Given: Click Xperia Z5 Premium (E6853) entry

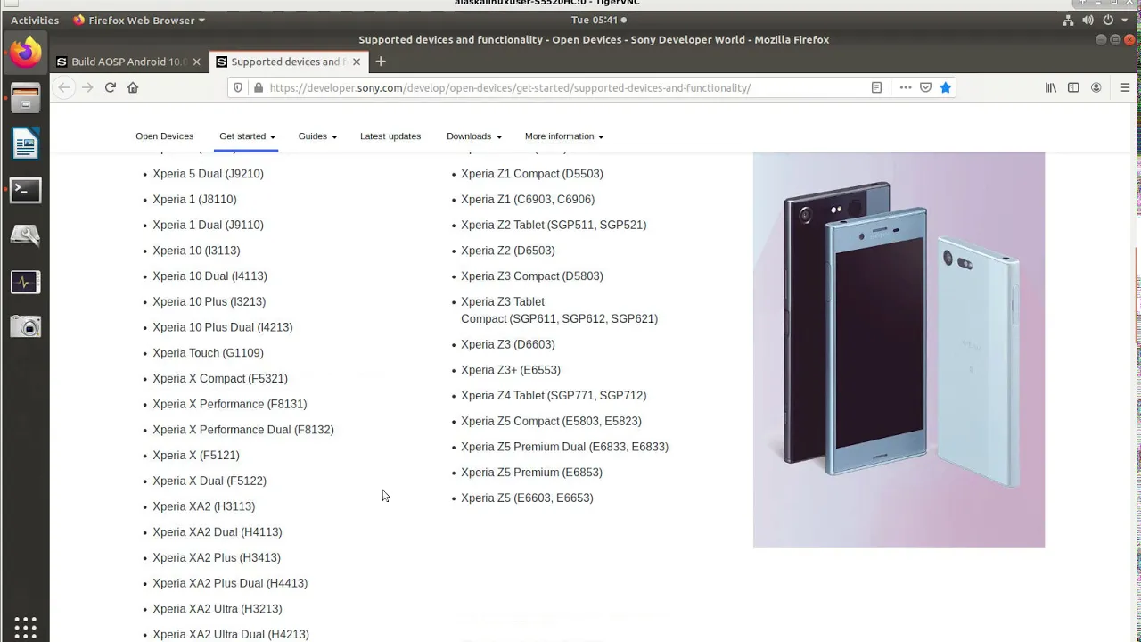Looking at the screenshot, I should (x=531, y=473).
